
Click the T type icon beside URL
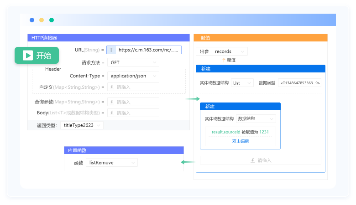(x=111, y=50)
